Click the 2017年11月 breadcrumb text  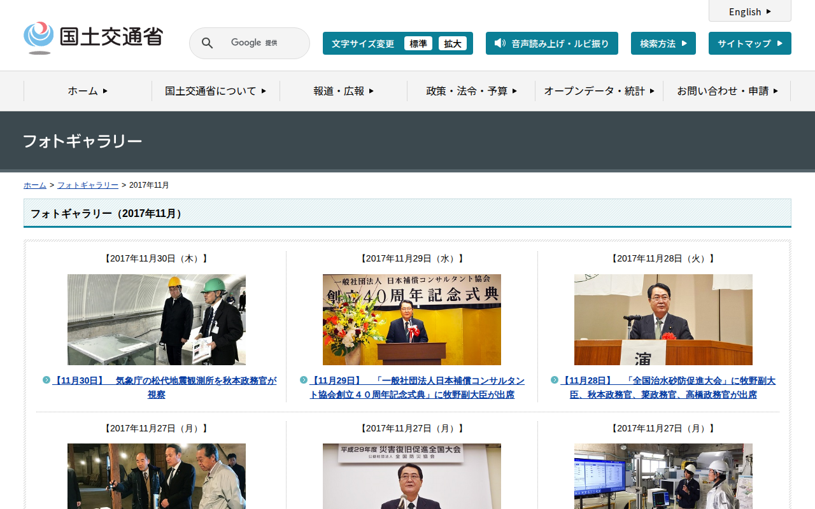pos(149,185)
